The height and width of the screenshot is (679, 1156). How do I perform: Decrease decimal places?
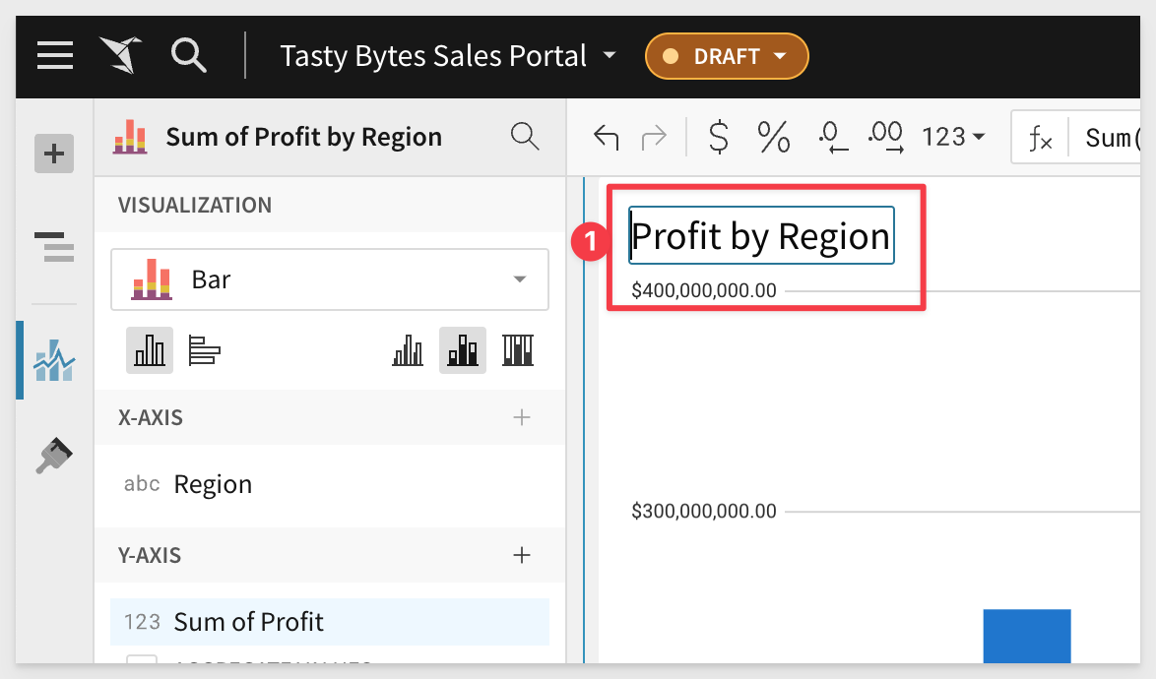[833, 138]
